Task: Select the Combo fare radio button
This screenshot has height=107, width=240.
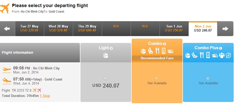Action: pos(157,78)
